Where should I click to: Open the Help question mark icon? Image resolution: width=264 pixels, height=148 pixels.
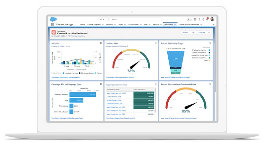pyautogui.click(x=200, y=19)
